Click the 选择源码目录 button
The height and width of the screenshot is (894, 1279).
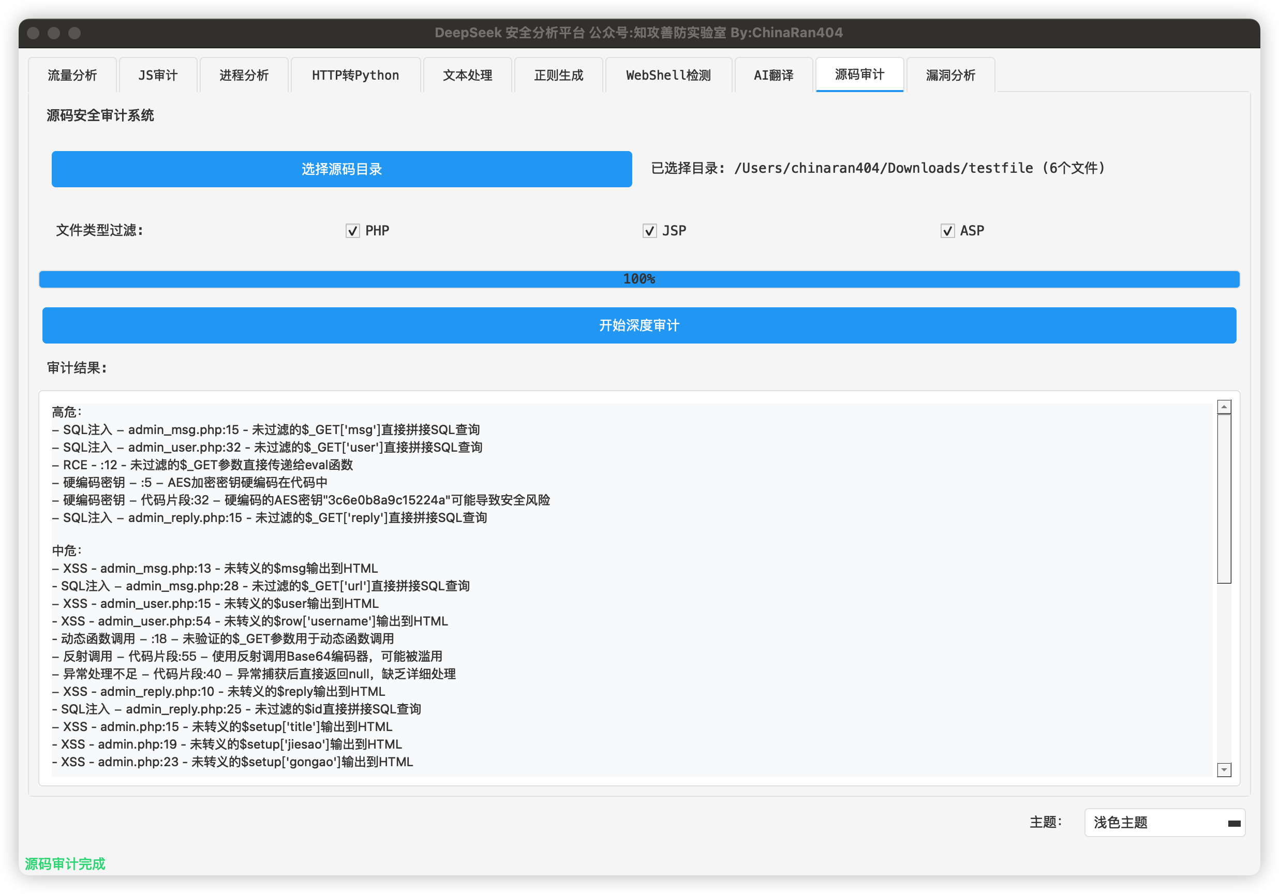341,169
